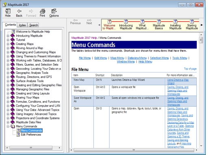213x155 pixels.
Task: Expand the Geographic Analysis Tools node
Action: coord(8,73)
